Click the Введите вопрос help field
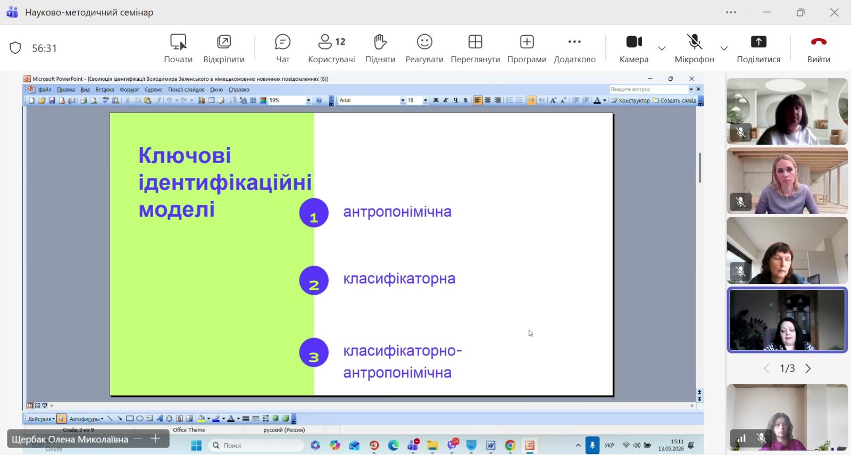This screenshot has height=455, width=851. (x=648, y=89)
